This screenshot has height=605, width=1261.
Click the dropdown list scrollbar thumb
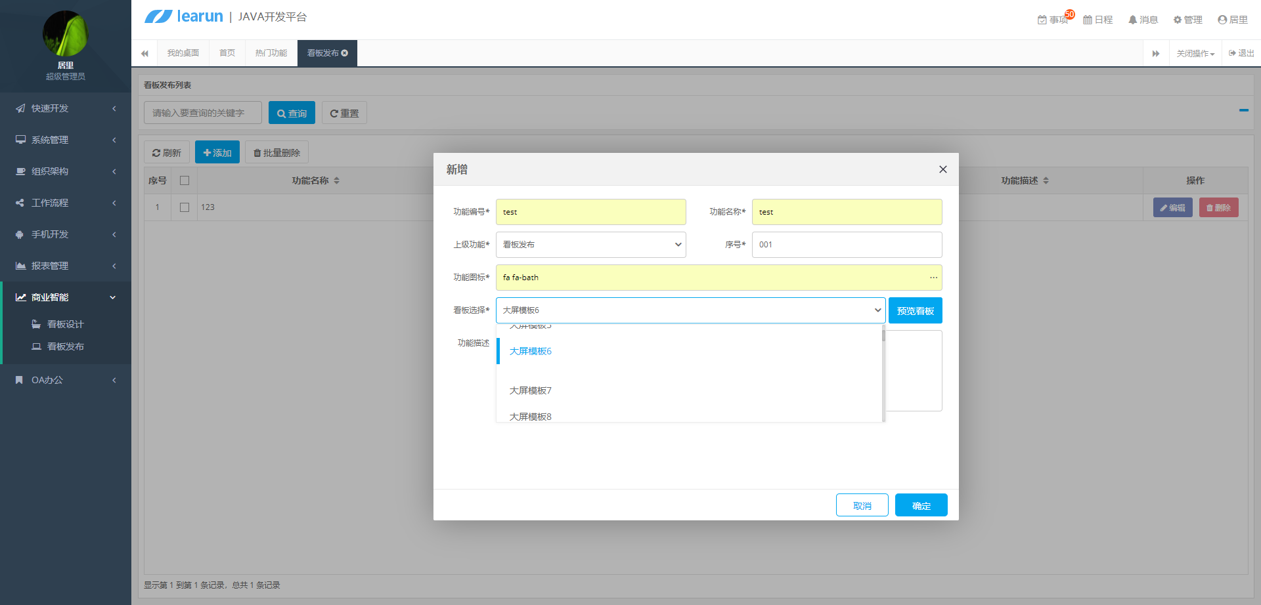coord(883,336)
